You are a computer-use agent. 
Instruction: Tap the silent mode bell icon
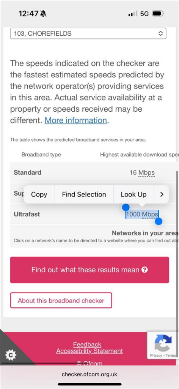43,13
